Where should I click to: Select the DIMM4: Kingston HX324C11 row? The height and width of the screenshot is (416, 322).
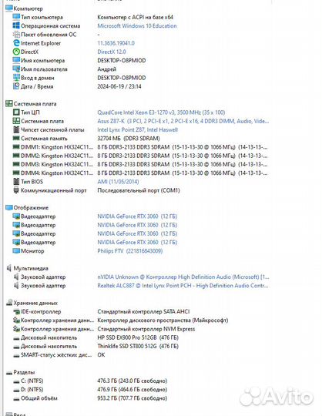(x=140, y=173)
